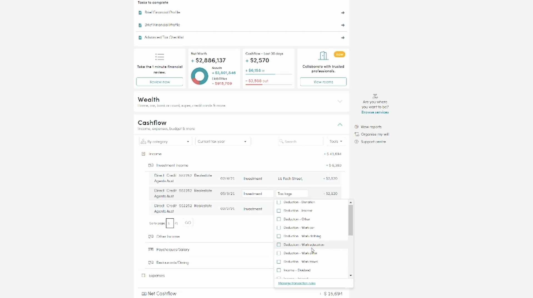Image resolution: width=533 pixels, height=298 pixels.
Task: Click the View reports chart icon
Action: tap(357, 127)
